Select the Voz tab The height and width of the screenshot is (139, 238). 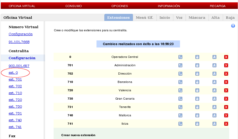(179, 18)
